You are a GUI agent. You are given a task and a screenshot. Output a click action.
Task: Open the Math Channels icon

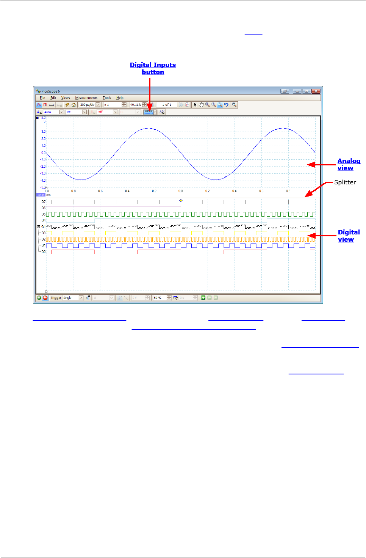pos(162,112)
